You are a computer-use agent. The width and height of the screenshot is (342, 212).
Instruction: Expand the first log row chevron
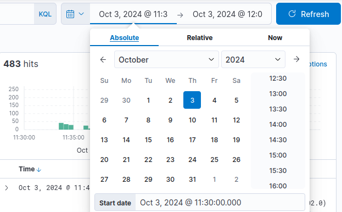click(7, 188)
